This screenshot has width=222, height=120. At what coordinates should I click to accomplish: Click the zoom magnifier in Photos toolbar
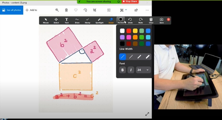tap(57, 10)
